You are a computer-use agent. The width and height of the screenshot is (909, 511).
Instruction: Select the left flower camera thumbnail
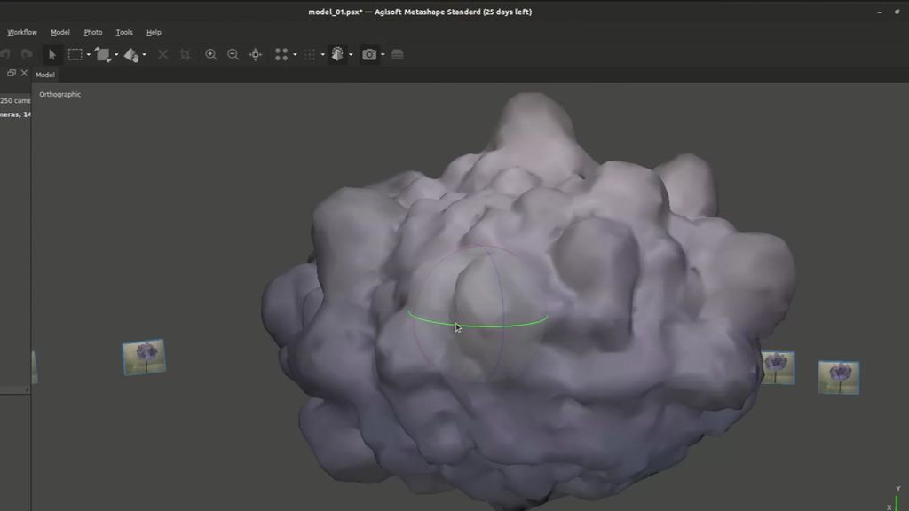click(x=144, y=357)
